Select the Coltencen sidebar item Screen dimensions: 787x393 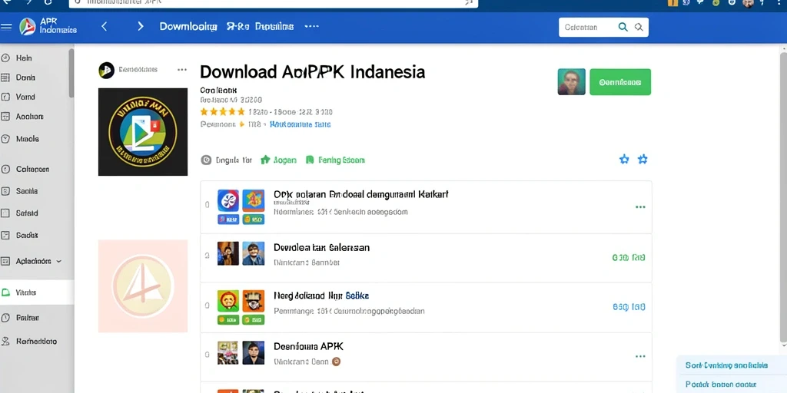point(32,170)
